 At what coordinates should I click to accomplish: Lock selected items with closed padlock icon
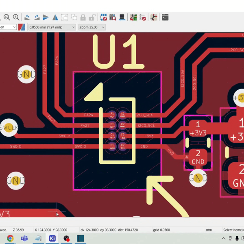pyautogui.click(x=83, y=17)
